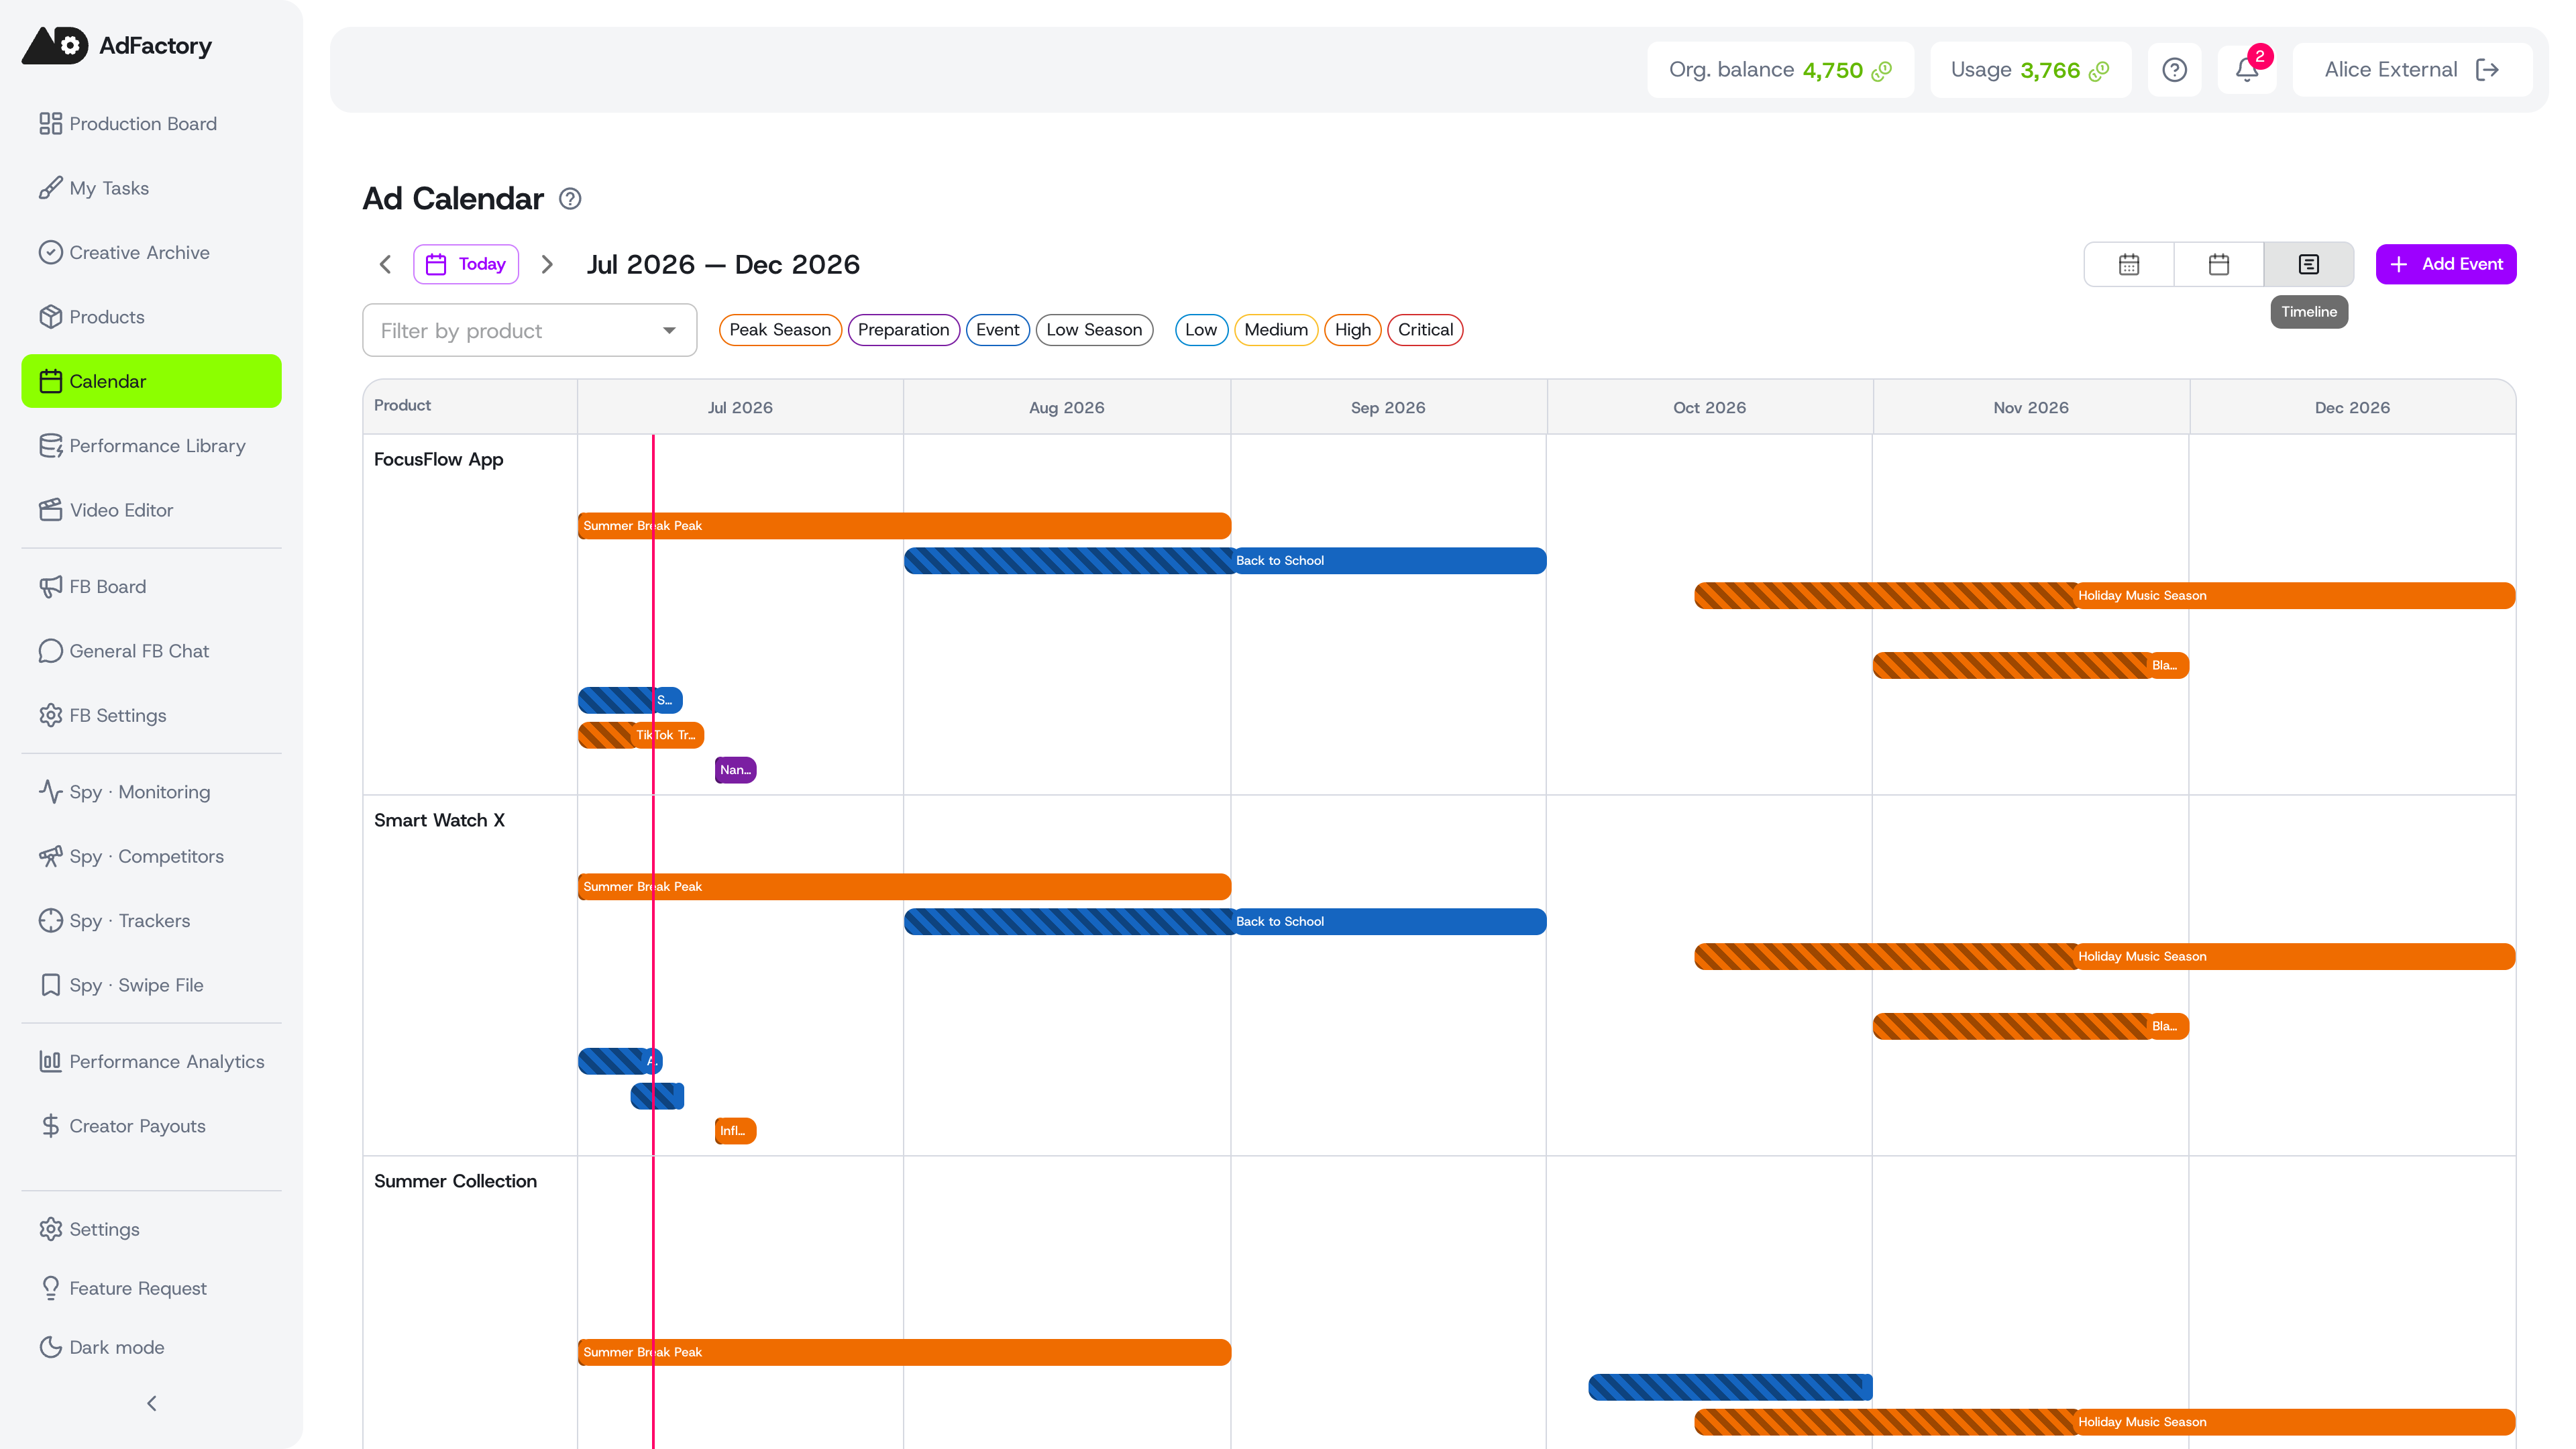Click the Org. balance 4,750 value
Image resolution: width=2576 pixels, height=1449 pixels.
1832,70
